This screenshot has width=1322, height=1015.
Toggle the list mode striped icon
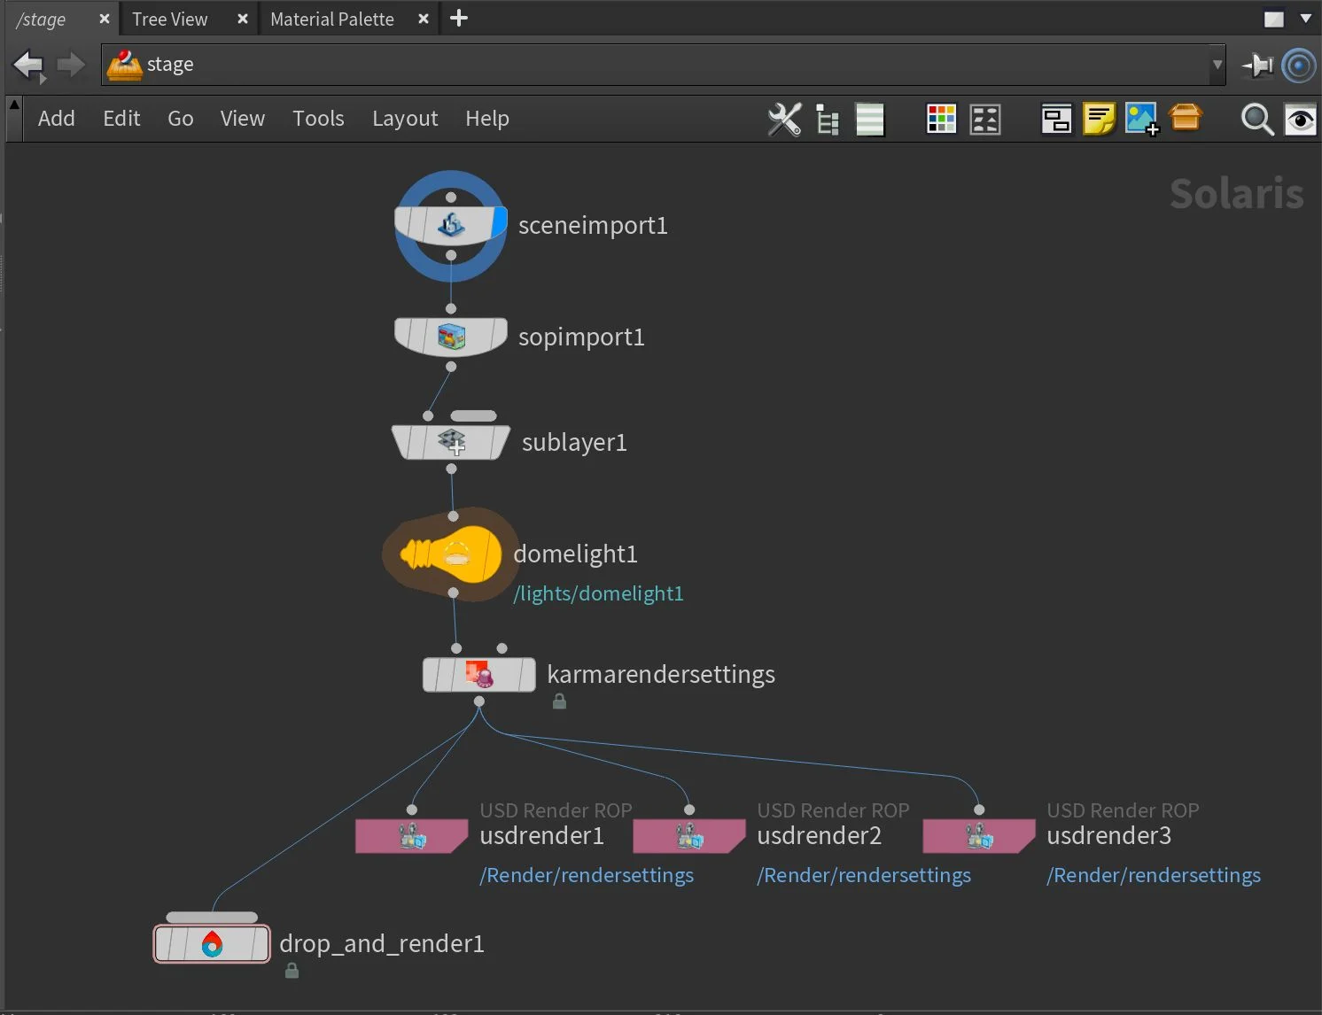click(x=870, y=120)
